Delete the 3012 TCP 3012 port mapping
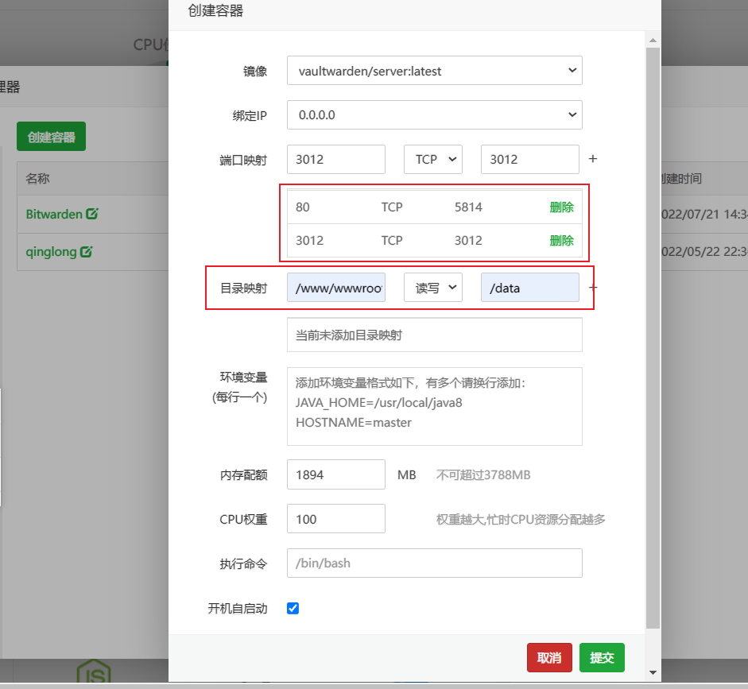 click(x=561, y=240)
